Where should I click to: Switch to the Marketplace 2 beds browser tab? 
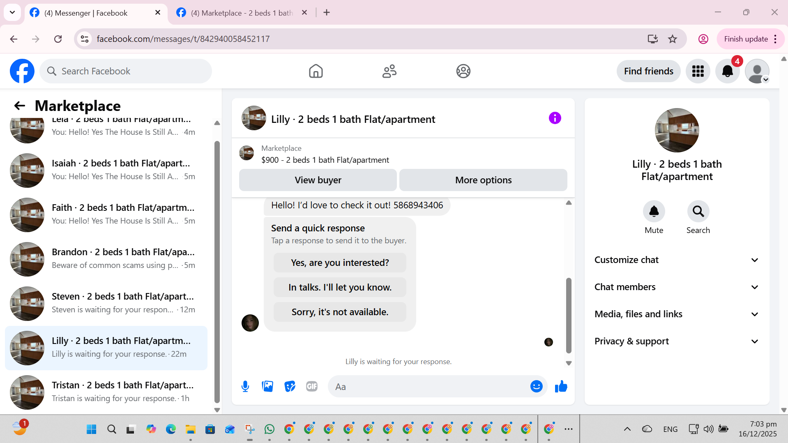(x=242, y=13)
